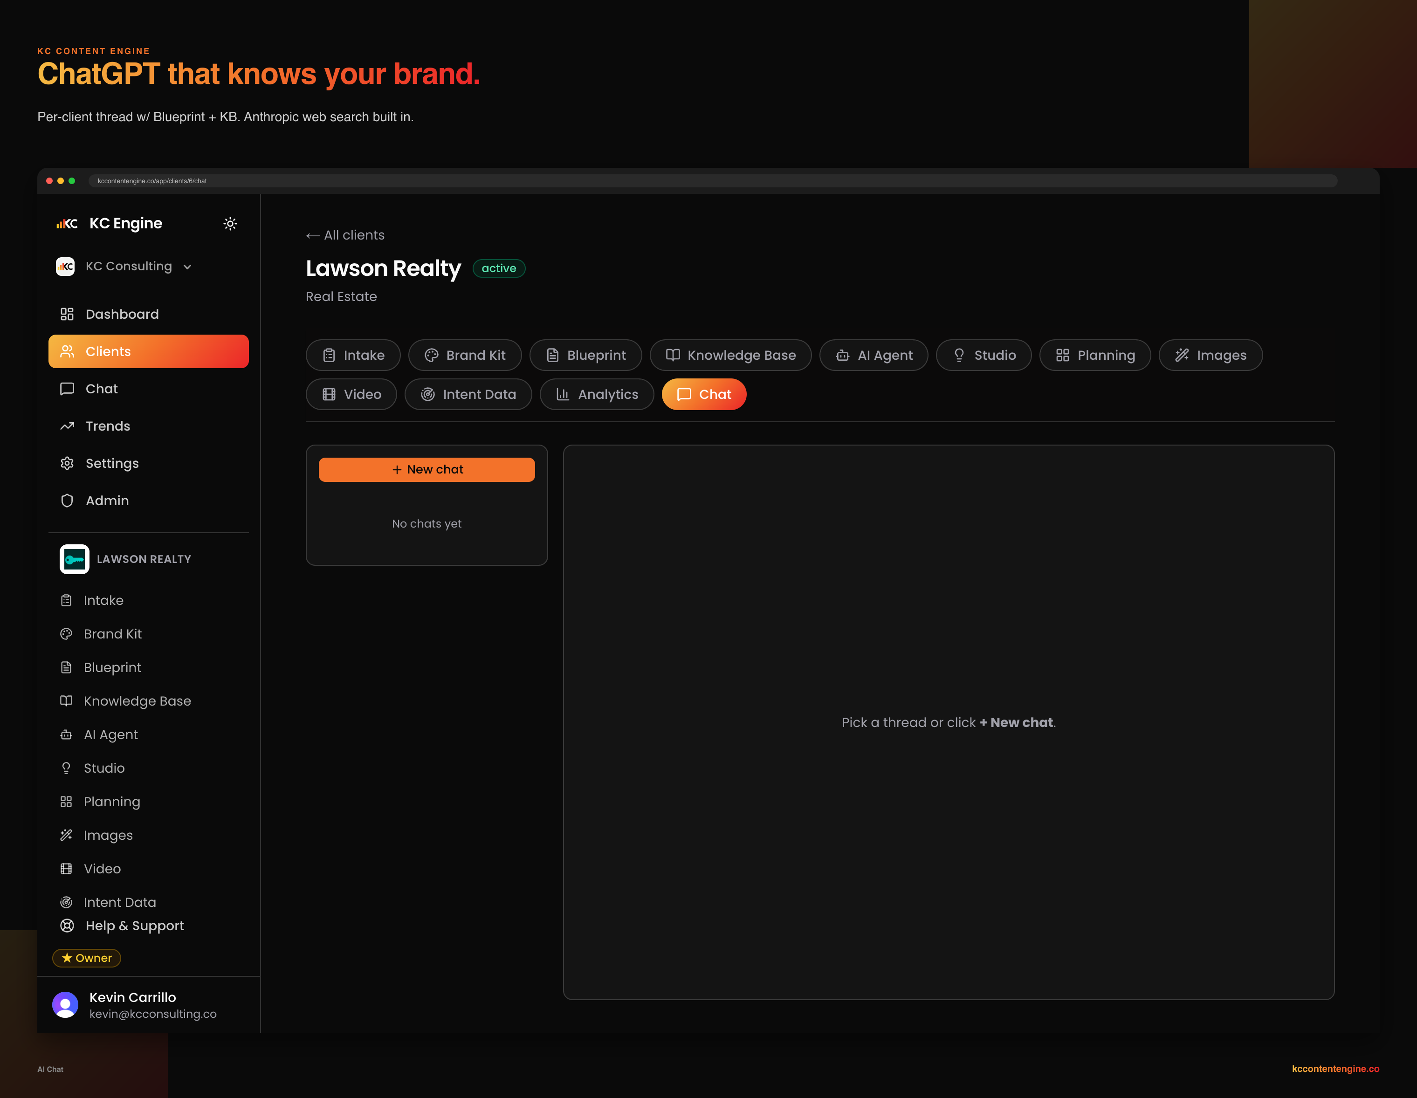Click the kccontentengine.co footer link
The width and height of the screenshot is (1417, 1098).
1335,1069
